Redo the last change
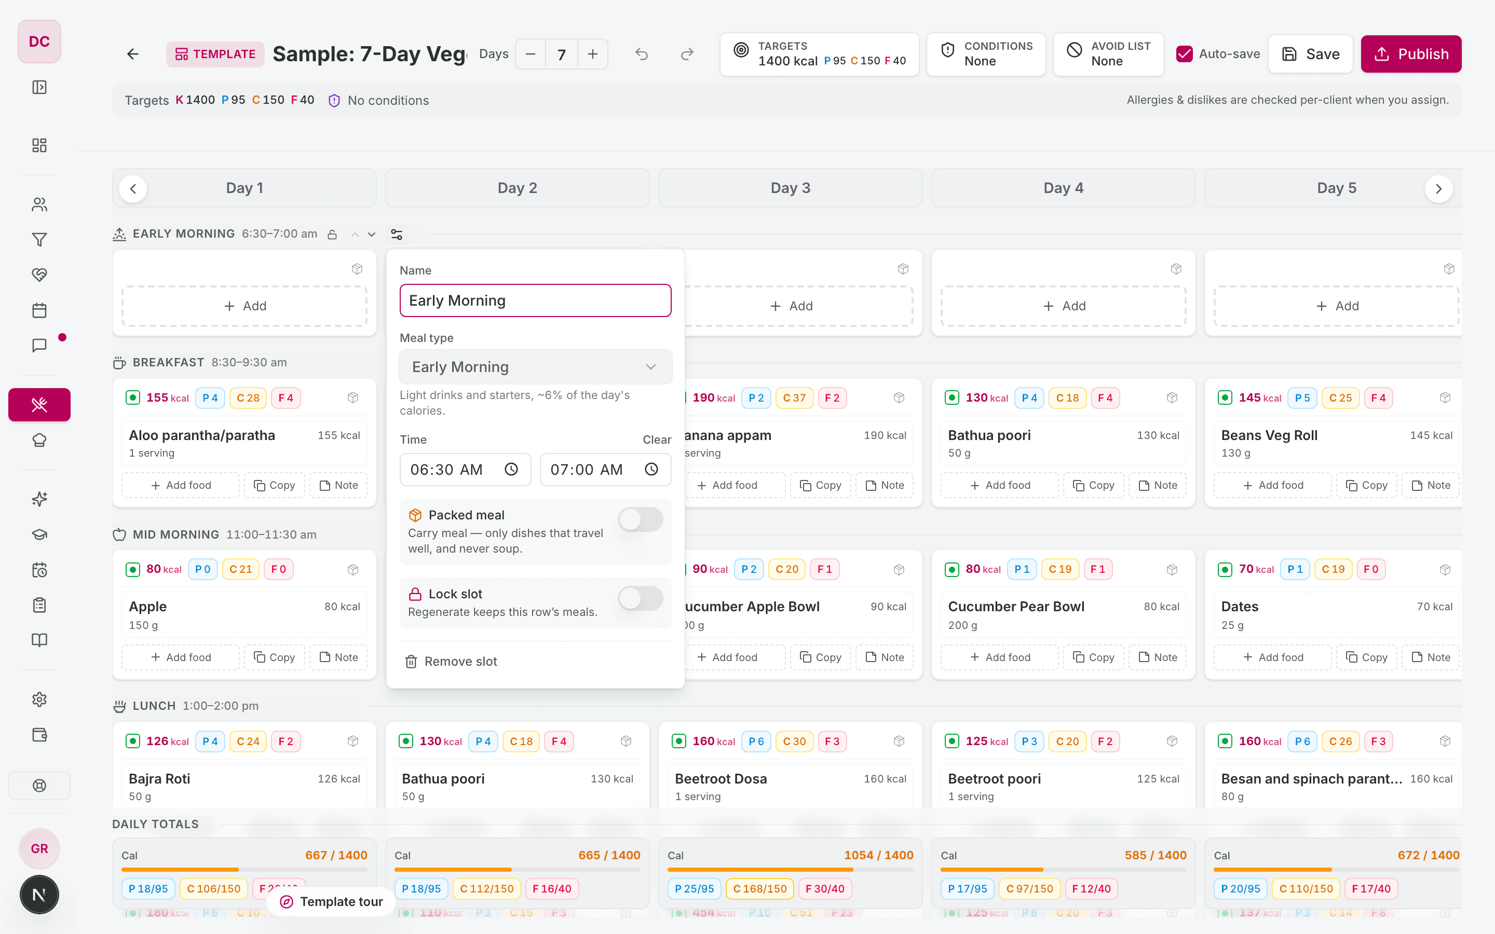The image size is (1495, 934). 687,54
